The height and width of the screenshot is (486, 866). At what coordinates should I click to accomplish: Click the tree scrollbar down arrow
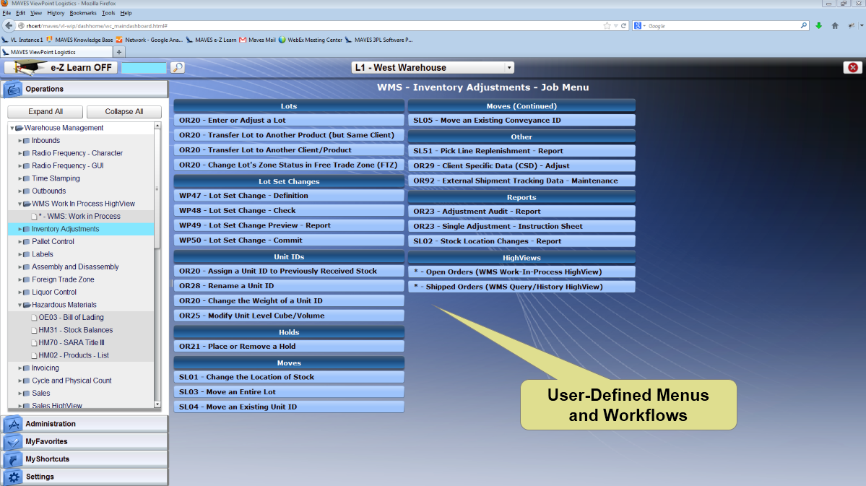[157, 404]
